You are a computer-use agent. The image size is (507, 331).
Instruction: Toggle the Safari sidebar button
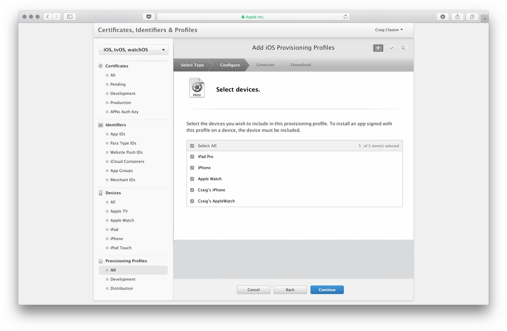click(x=69, y=17)
